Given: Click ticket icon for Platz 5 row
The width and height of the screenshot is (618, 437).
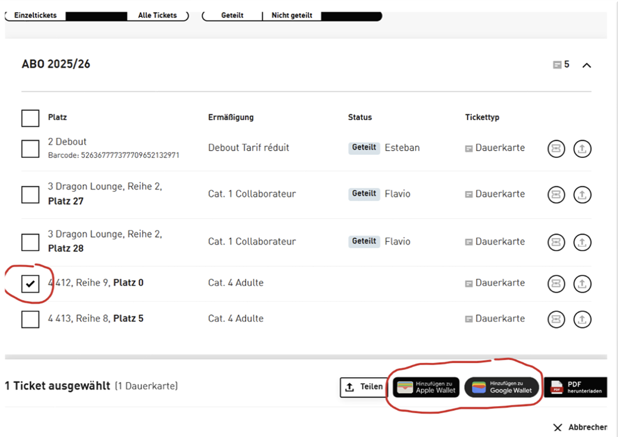Looking at the screenshot, I should pyautogui.click(x=556, y=319).
